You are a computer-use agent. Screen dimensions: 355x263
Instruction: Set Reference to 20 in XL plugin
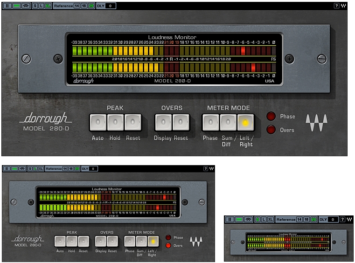point(91,6)
